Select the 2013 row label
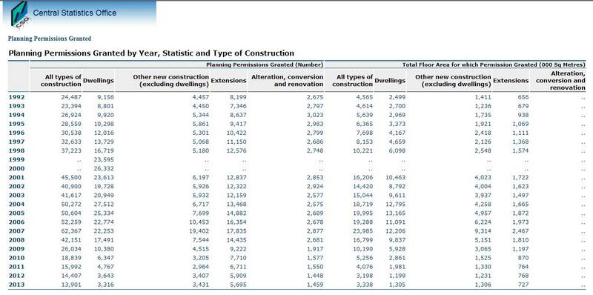The image size is (593, 295). coord(16,285)
